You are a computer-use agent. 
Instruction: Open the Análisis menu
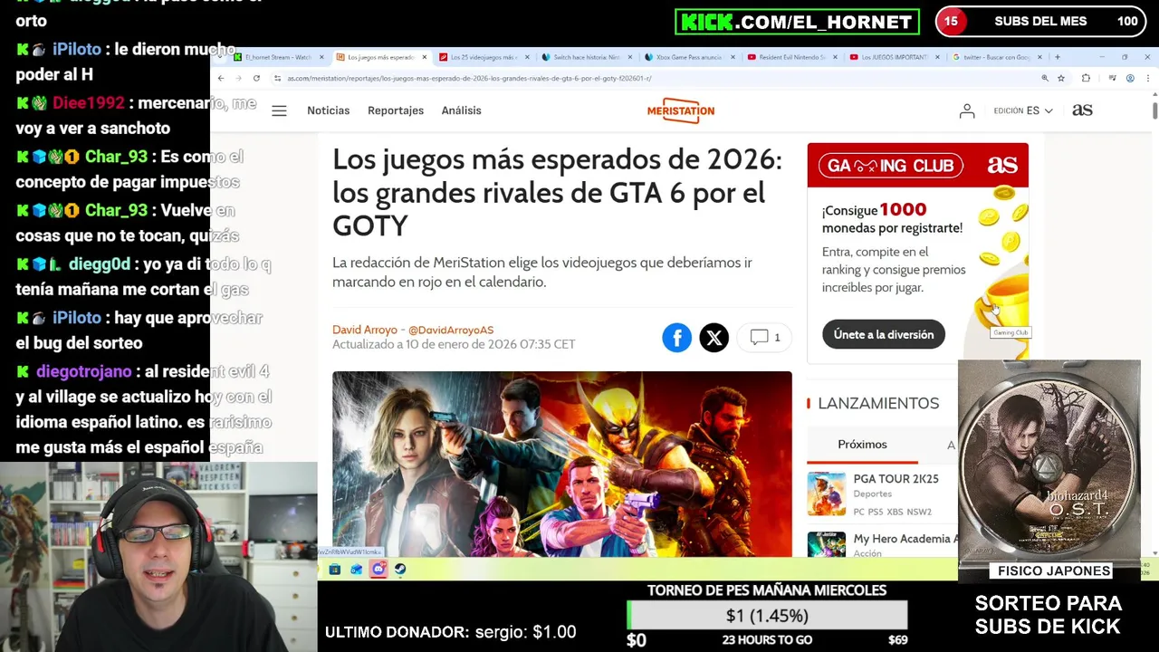tap(461, 110)
